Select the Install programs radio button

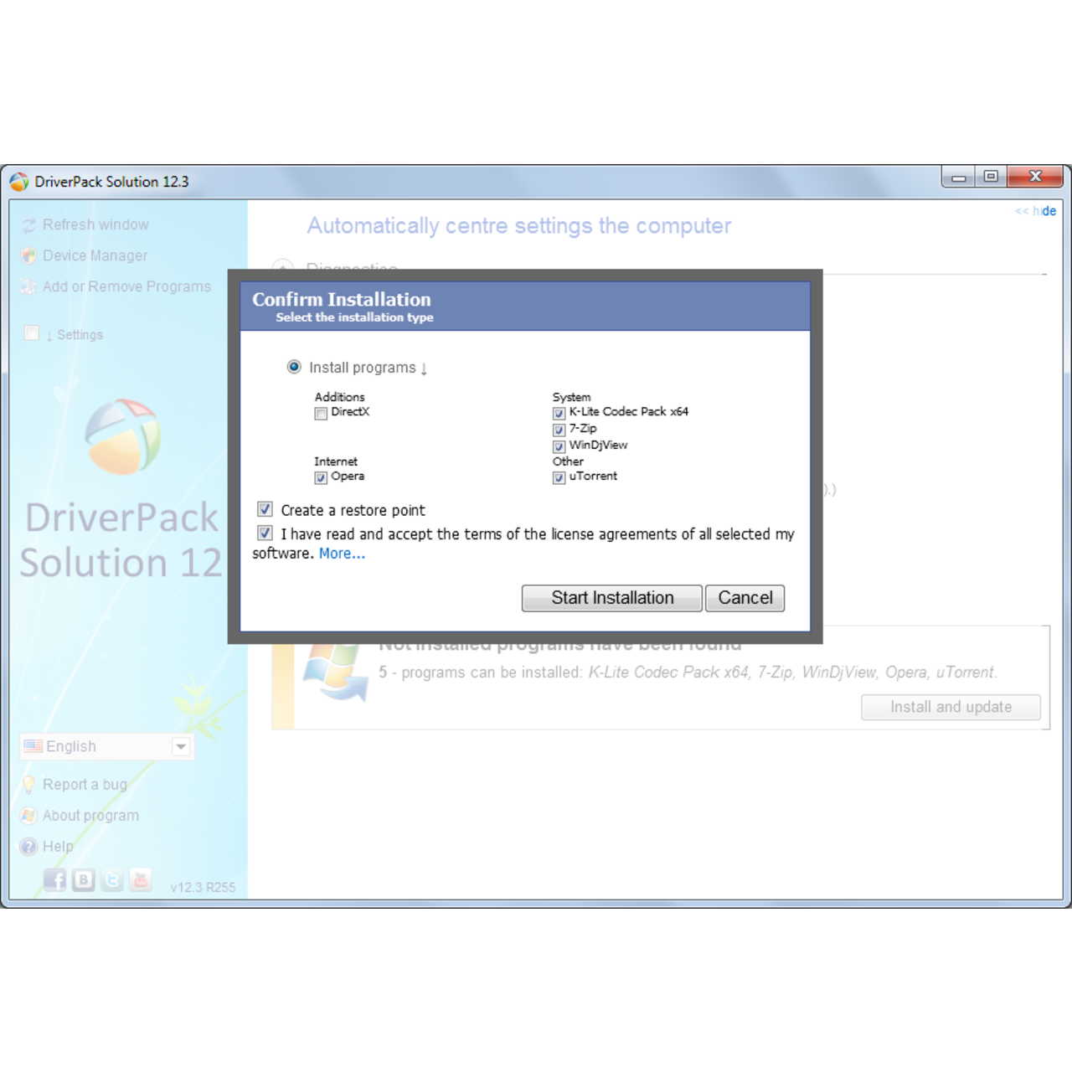pos(294,367)
